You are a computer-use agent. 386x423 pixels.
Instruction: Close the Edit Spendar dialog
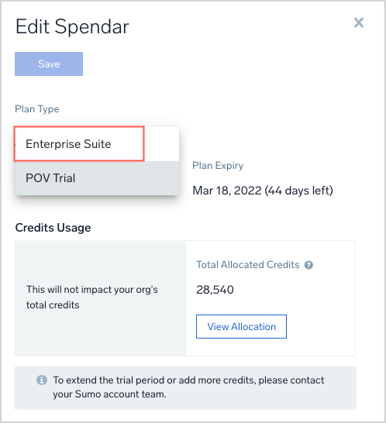click(x=359, y=22)
